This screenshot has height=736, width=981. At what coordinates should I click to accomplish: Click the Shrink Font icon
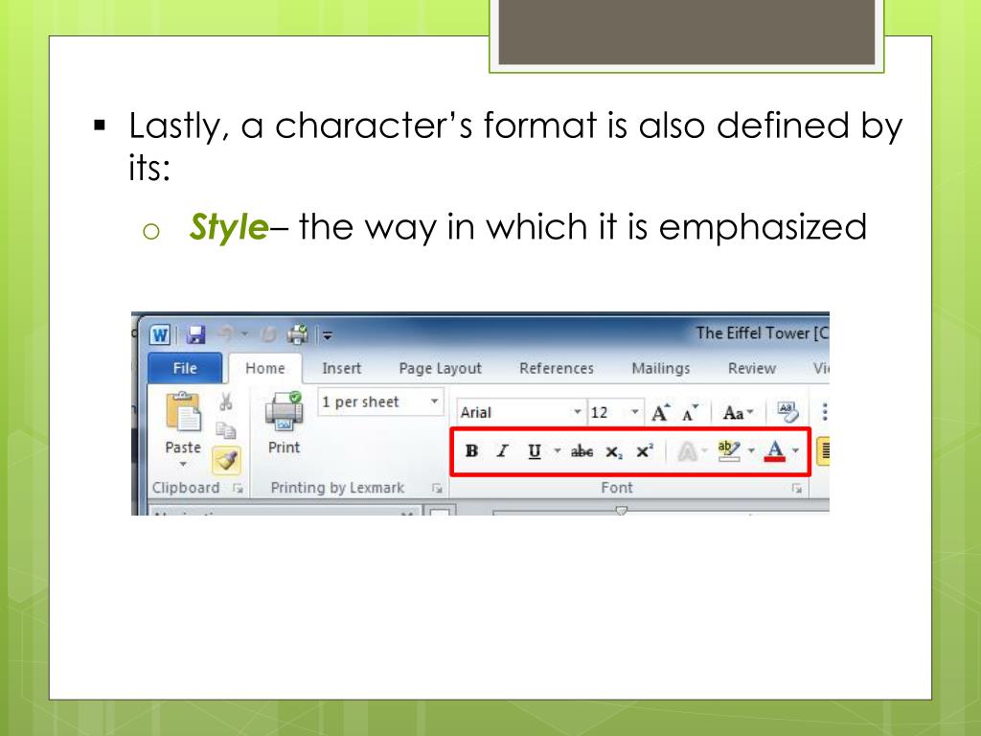coord(690,412)
